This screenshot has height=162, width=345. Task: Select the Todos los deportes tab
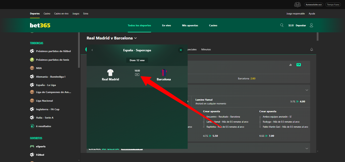click(139, 25)
